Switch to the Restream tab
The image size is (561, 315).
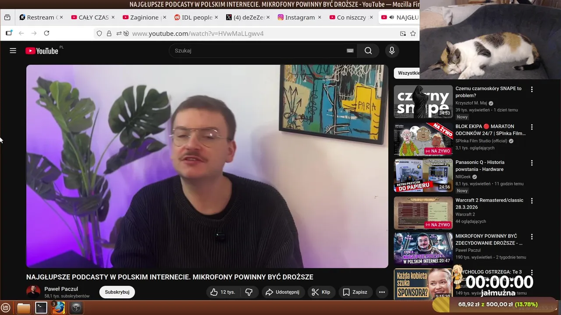point(42,17)
